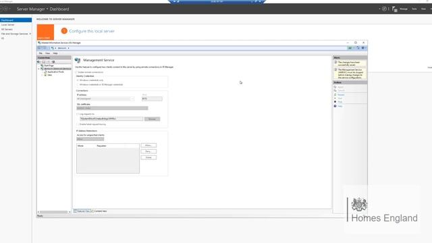The width and height of the screenshot is (432, 243).
Task: Open the Manage menu in Server Manager
Action: pos(404,9)
